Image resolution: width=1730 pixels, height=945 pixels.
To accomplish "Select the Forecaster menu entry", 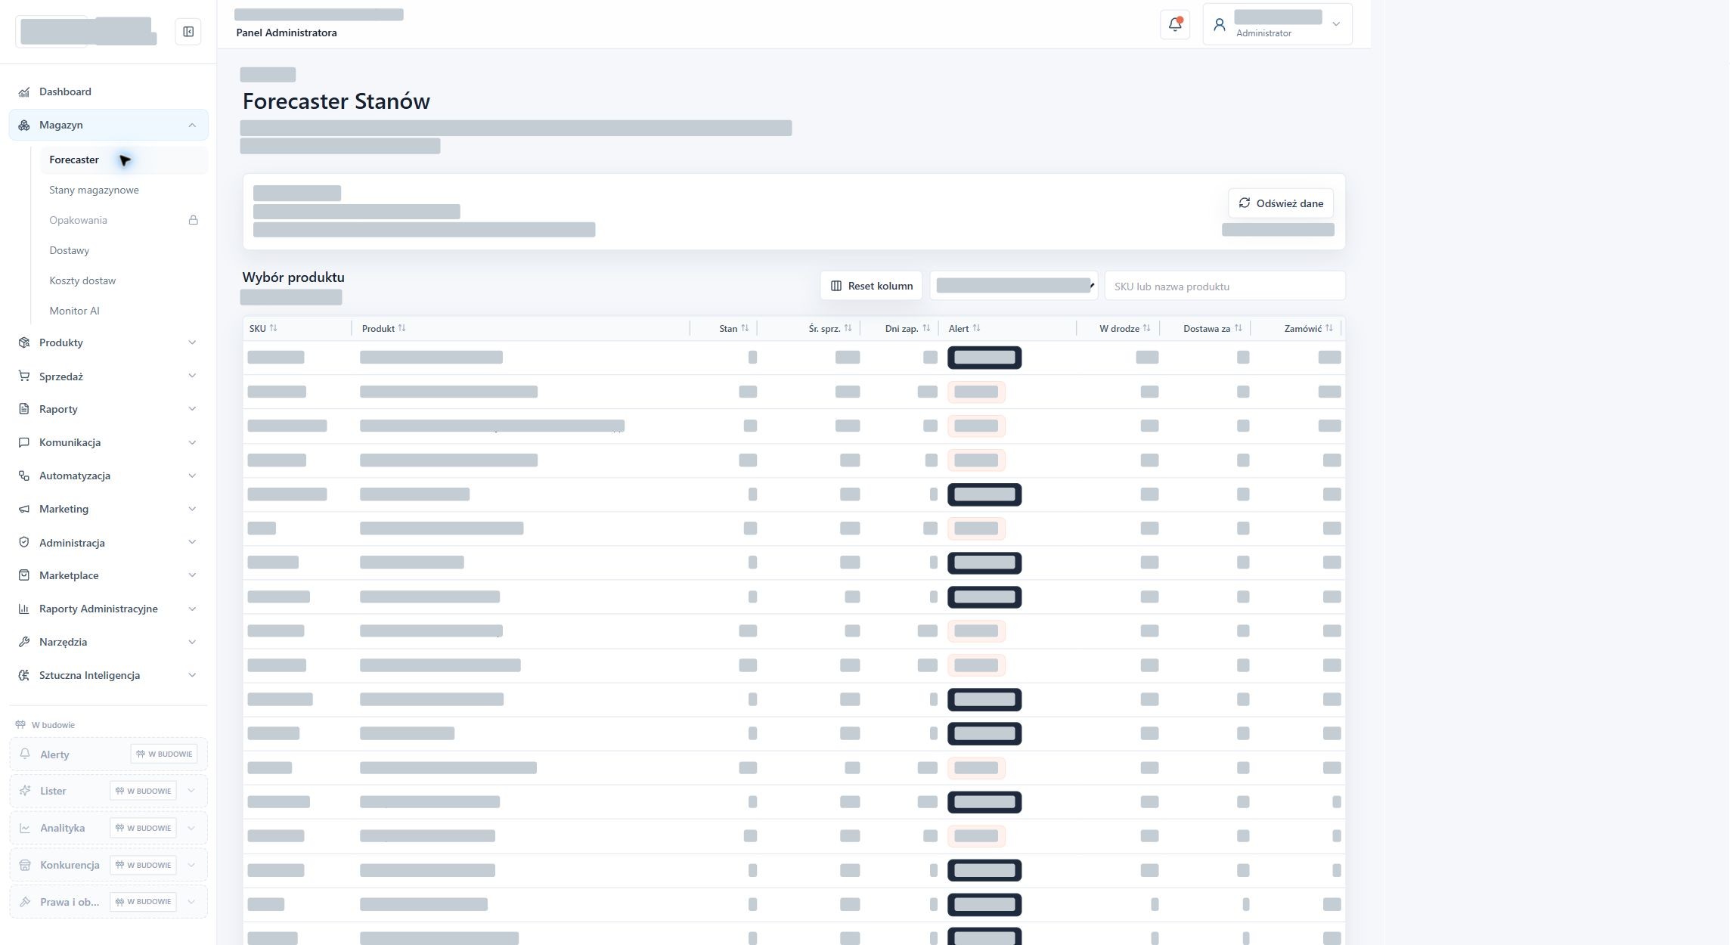I will [x=123, y=160].
